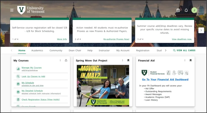The width and height of the screenshot is (207, 113).
Task: Click the My Courses card title
Action: [x=21, y=60]
